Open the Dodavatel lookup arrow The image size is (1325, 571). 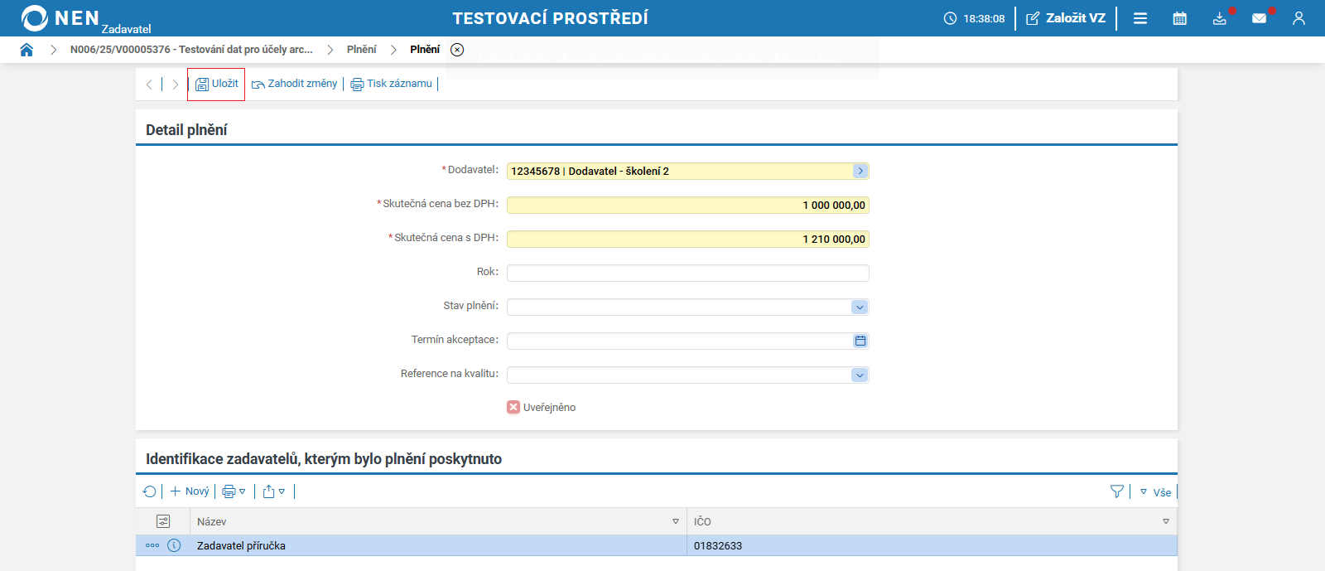[860, 171]
